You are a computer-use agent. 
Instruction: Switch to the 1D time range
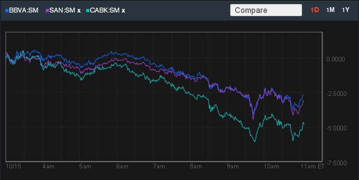(315, 10)
